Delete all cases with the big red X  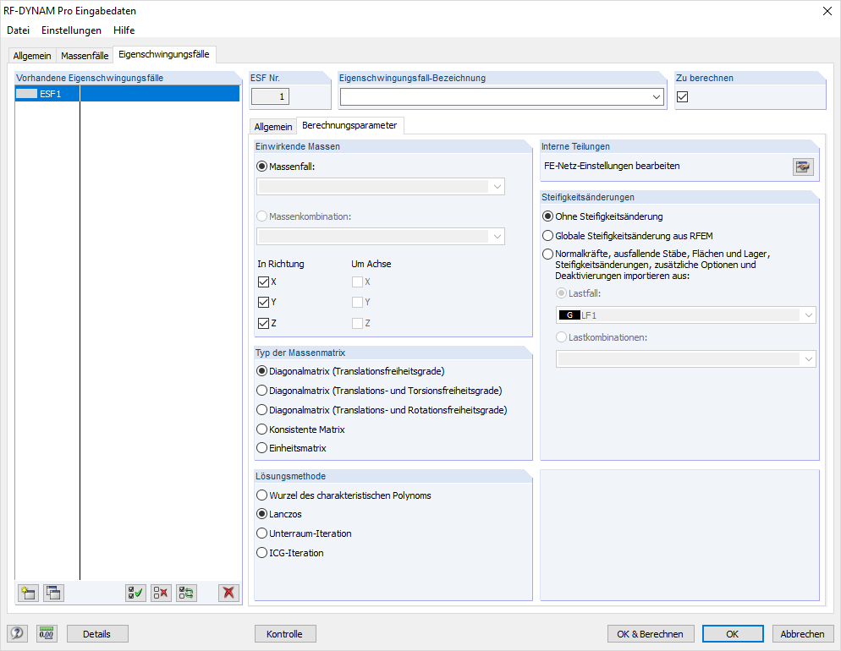pos(228,593)
